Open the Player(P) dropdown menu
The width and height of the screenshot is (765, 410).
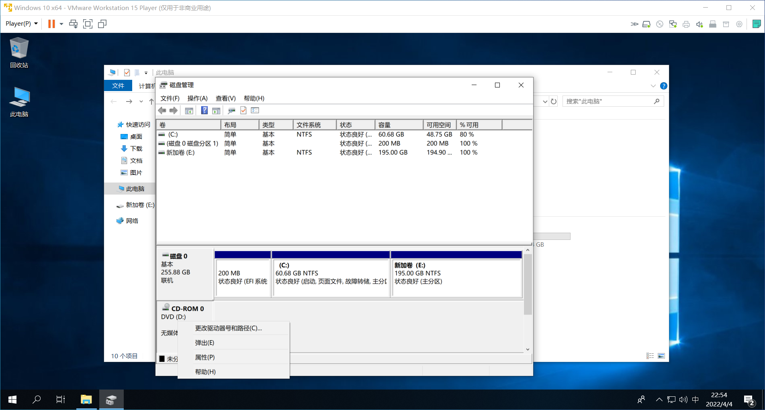tap(22, 24)
